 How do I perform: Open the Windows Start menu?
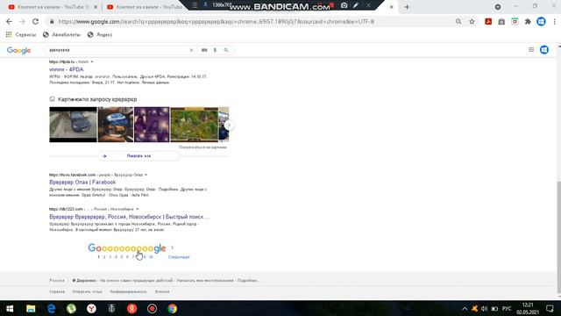point(10,308)
